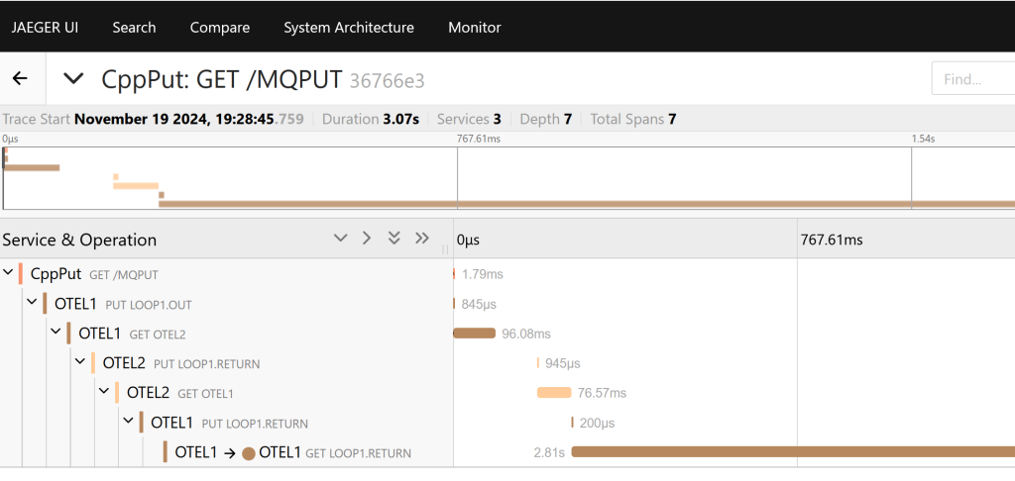This screenshot has height=481, width=1015.
Task: Collapse the trace header chevron beside CppPut
Action: [73, 79]
